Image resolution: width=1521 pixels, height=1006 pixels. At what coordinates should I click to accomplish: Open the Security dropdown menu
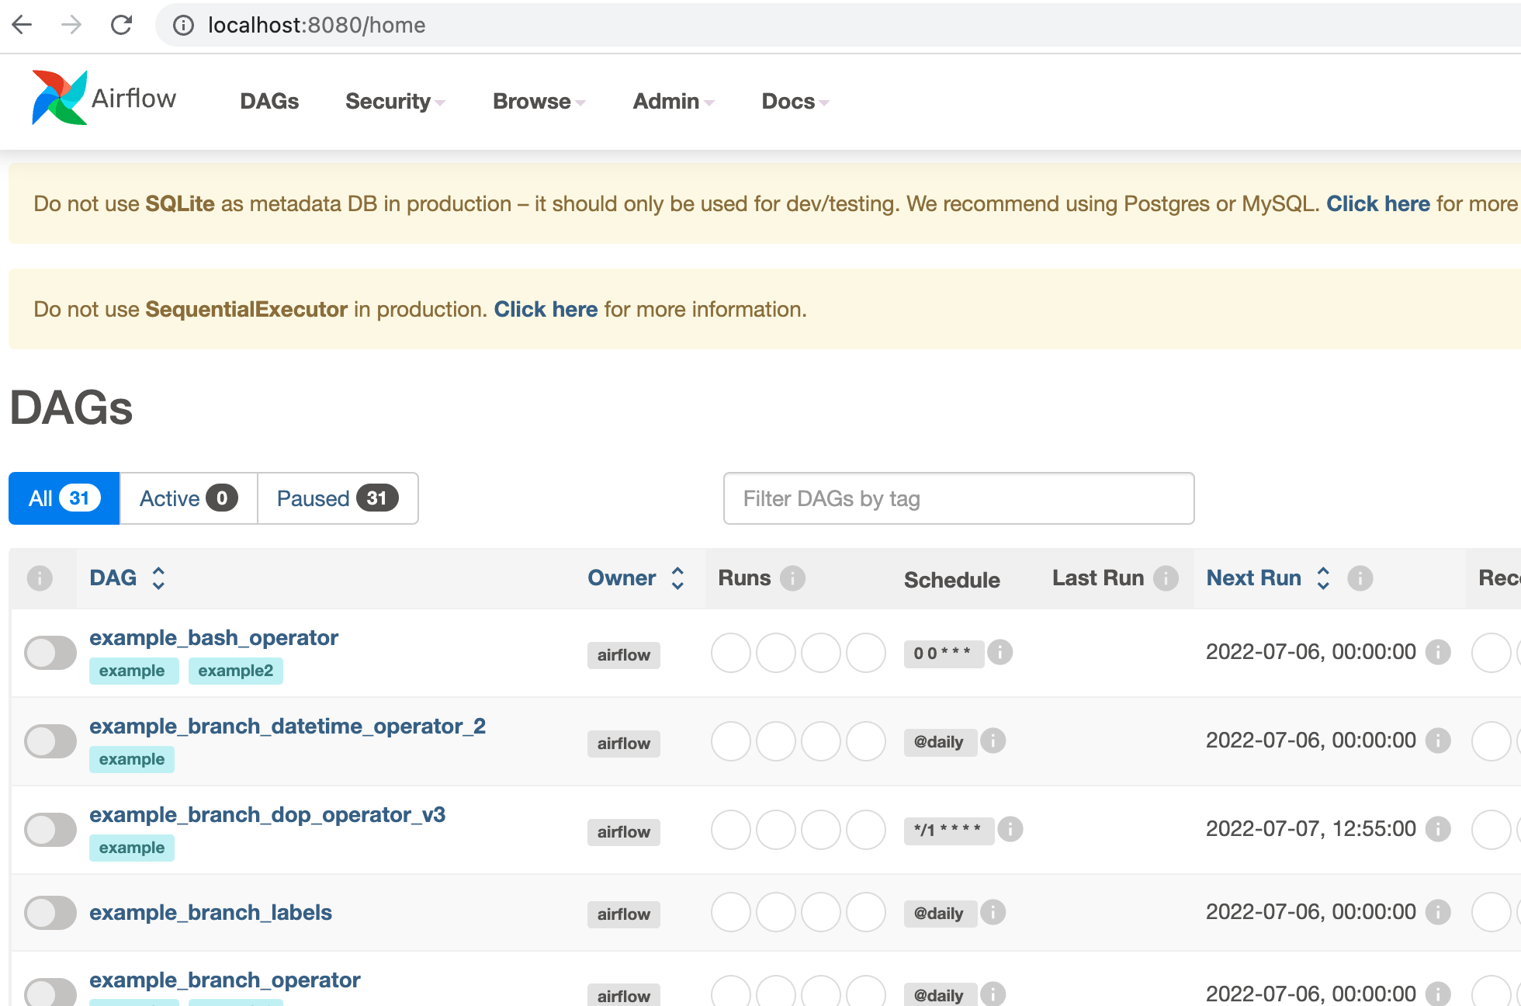pos(395,102)
